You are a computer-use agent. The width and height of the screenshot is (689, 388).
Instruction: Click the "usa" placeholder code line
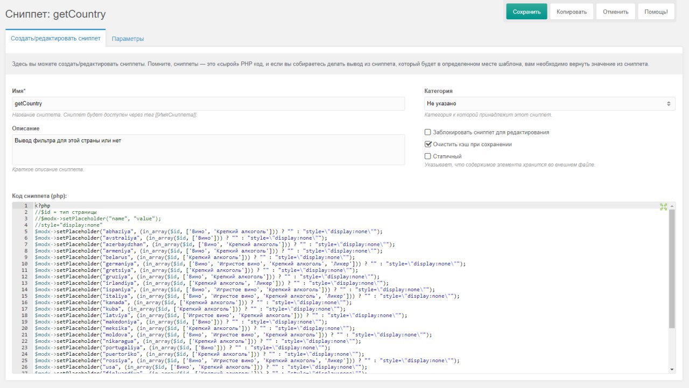click(200, 367)
